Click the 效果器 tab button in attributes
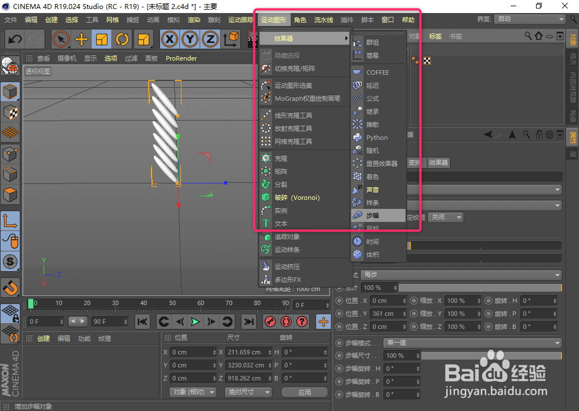 [438, 162]
